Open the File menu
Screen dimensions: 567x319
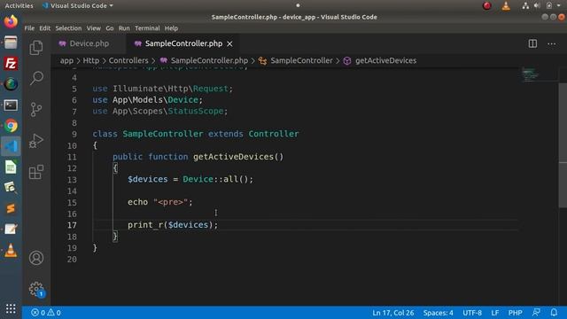[29, 28]
